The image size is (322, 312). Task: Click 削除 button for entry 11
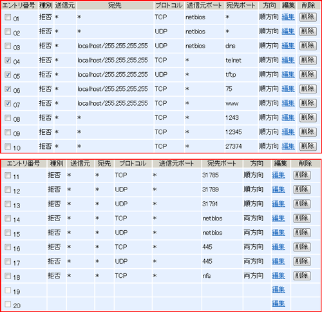(x=302, y=175)
